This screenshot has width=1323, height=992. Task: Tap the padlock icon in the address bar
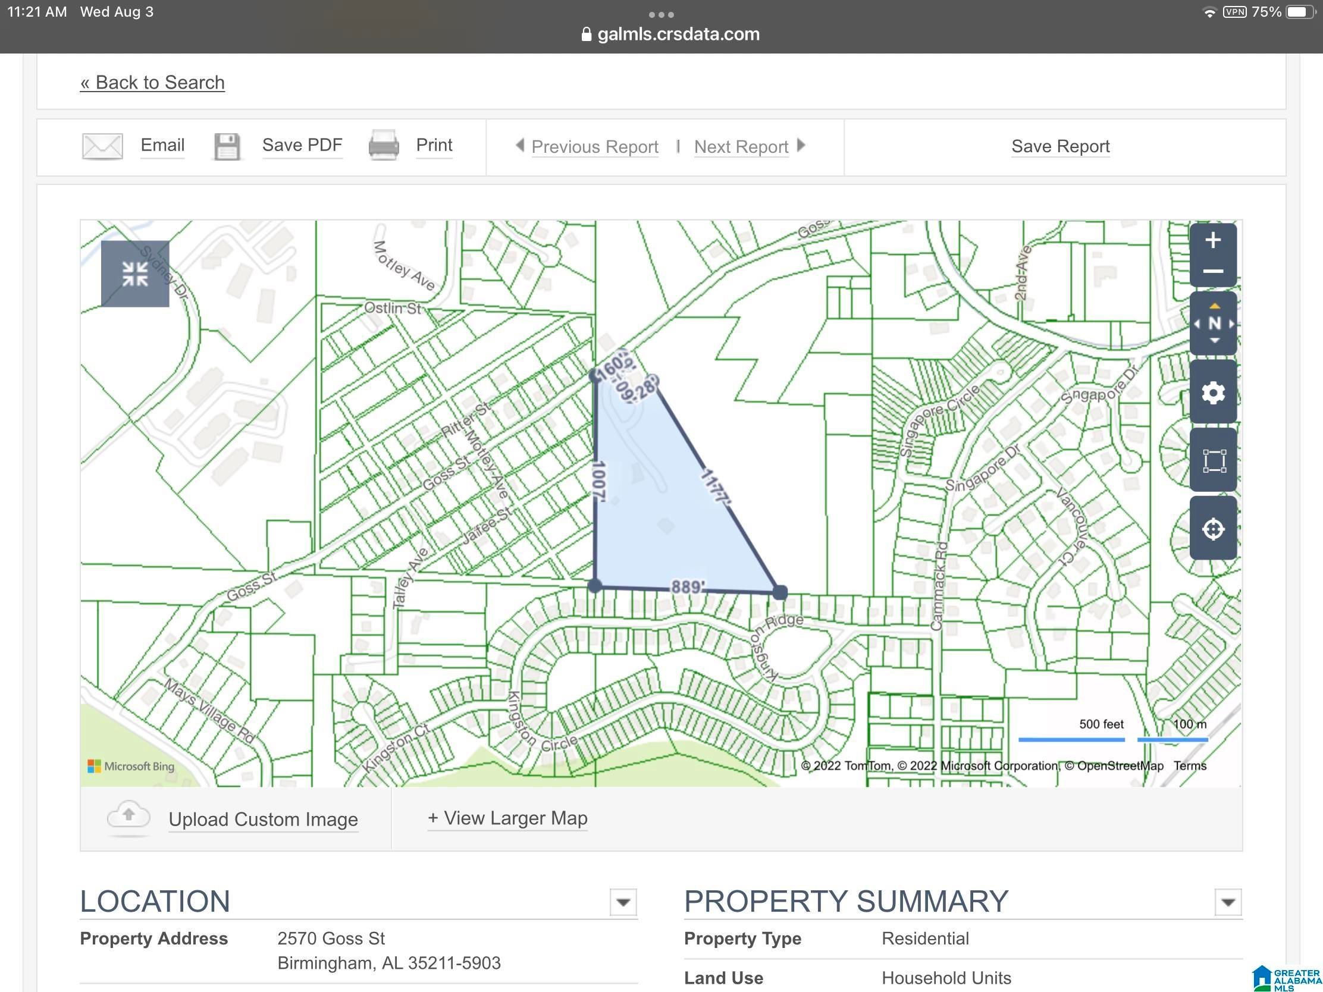(586, 34)
